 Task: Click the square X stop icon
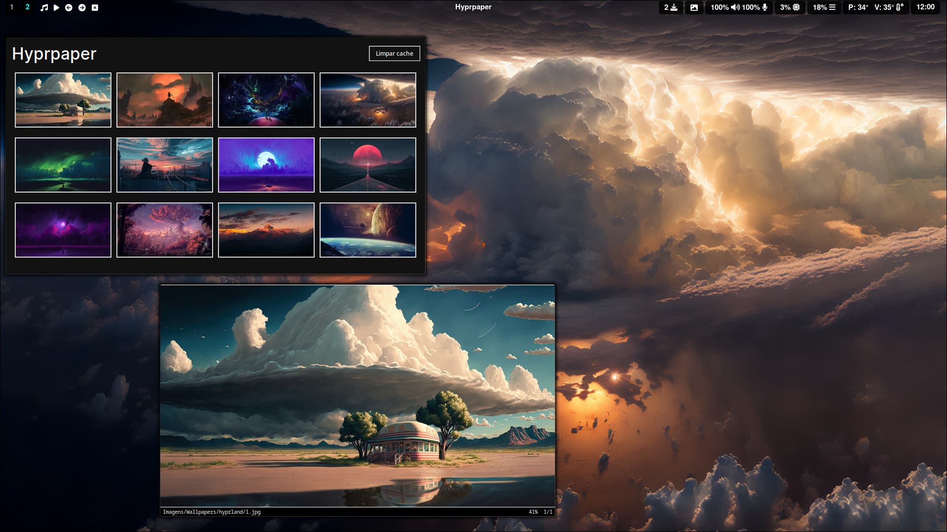(95, 7)
